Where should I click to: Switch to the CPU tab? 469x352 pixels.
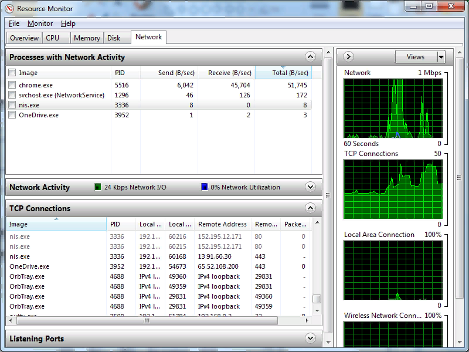53,38
